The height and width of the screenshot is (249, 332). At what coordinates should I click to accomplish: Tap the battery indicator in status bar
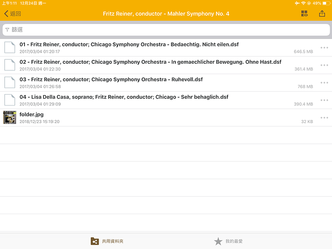click(326, 3)
